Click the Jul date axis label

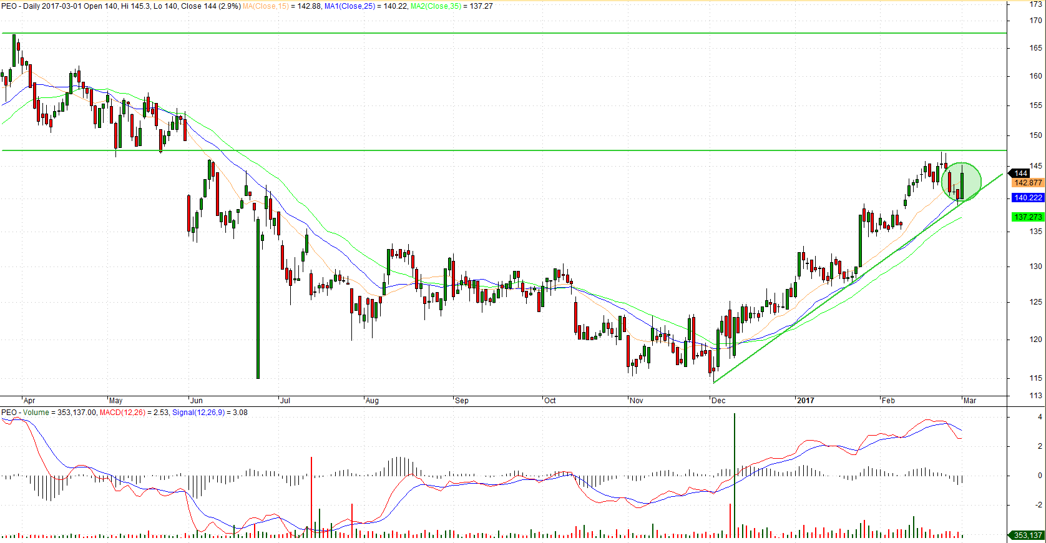point(285,401)
